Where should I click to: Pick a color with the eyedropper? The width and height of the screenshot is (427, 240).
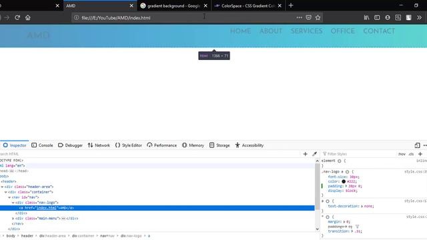[314, 154]
